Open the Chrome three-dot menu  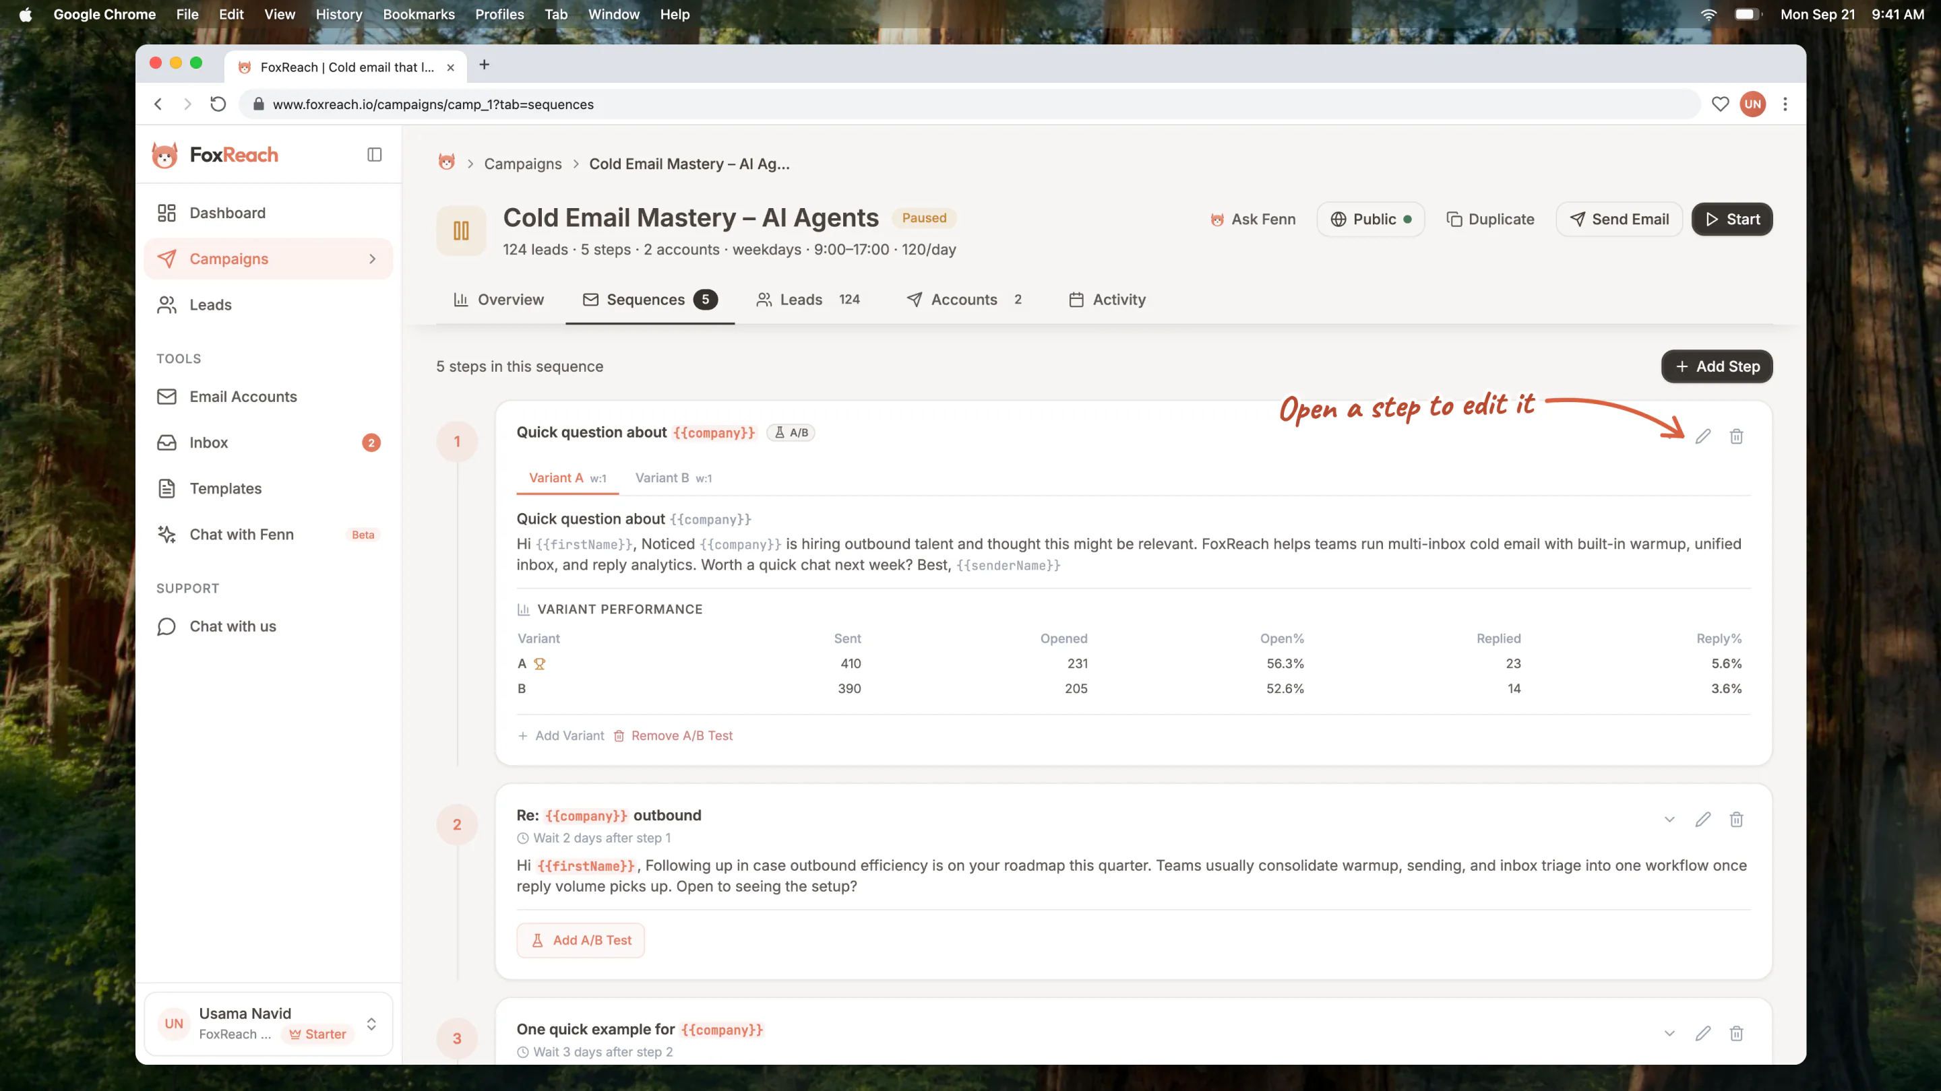coord(1785,104)
